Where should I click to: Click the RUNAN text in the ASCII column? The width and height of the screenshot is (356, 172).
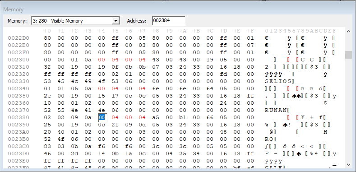[x=276, y=110]
